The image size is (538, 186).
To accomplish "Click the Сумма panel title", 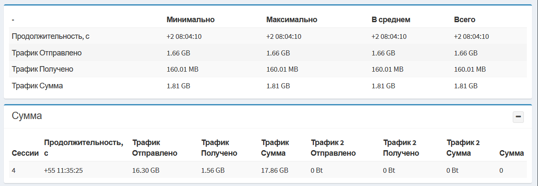I will pos(27,116).
